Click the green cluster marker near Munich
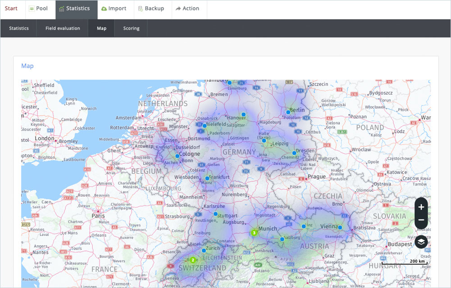The image size is (451, 288). (254, 233)
